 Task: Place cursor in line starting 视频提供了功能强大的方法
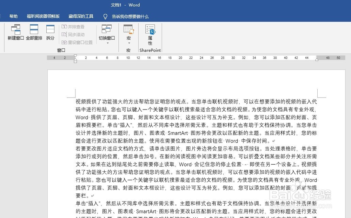196,101
